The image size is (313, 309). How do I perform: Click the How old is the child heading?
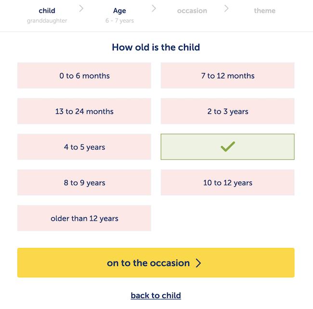click(x=156, y=48)
